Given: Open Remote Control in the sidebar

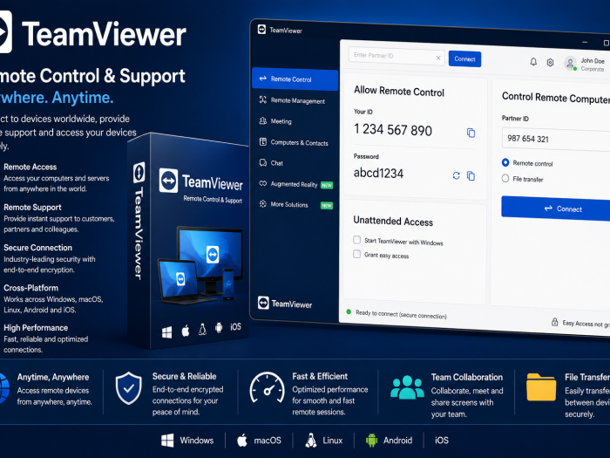Looking at the screenshot, I should click(x=295, y=79).
